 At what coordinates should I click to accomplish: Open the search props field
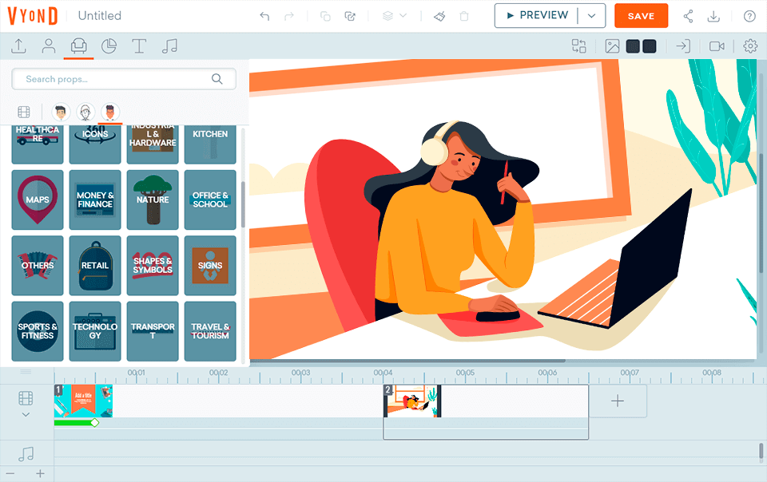pyautogui.click(x=120, y=79)
